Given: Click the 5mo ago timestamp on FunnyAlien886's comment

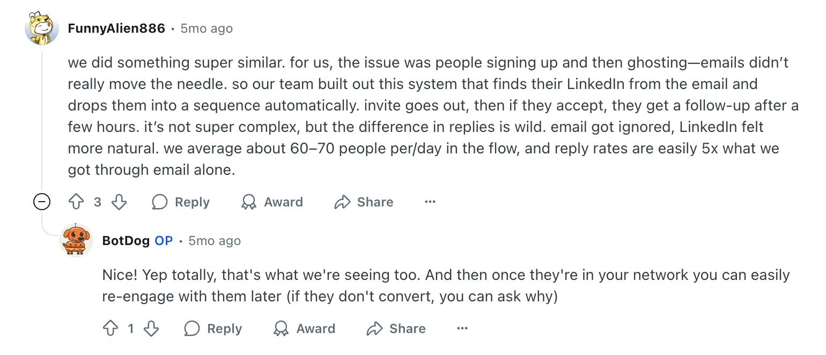Looking at the screenshot, I should click(x=206, y=28).
